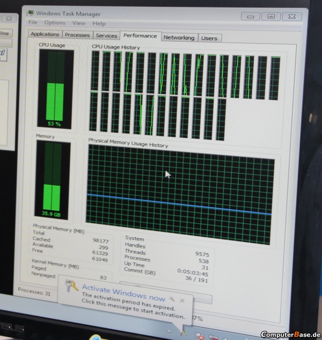The image size is (322, 340).
Task: Click the network tray icon with red X
Action: 213,337
